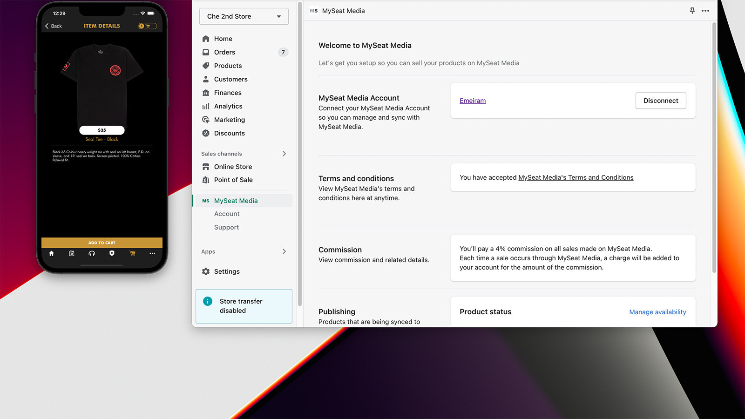745x419 pixels.
Task: Open the three-dot more actions menu
Action: [705, 11]
